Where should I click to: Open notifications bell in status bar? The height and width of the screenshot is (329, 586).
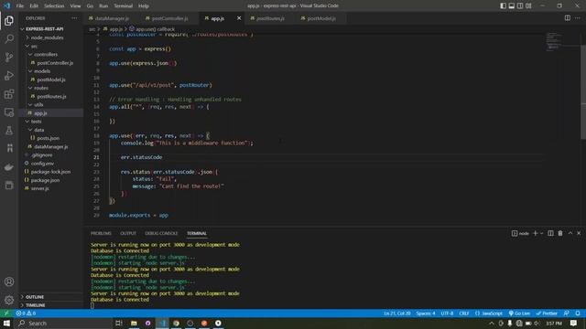pyautogui.click(x=578, y=313)
